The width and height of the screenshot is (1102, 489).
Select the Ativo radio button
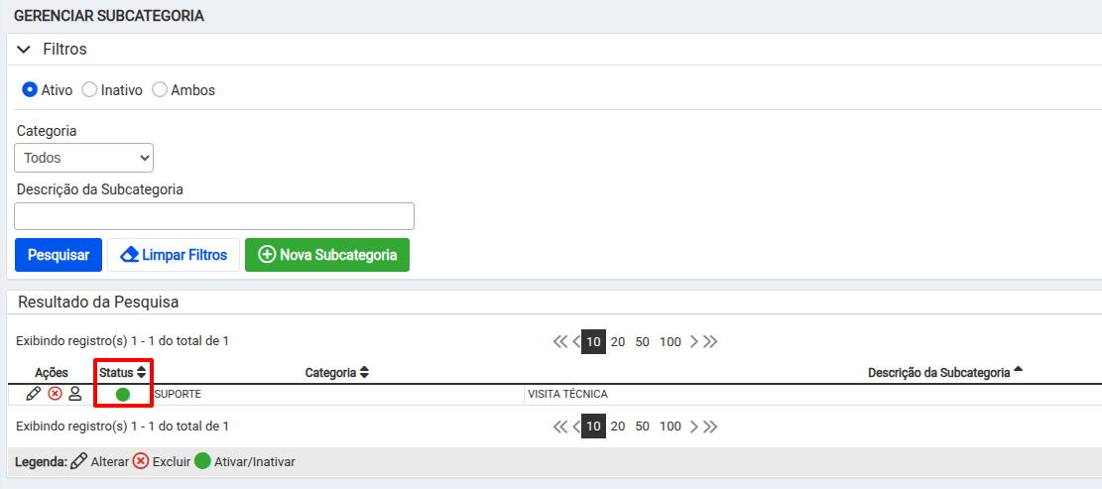point(30,90)
